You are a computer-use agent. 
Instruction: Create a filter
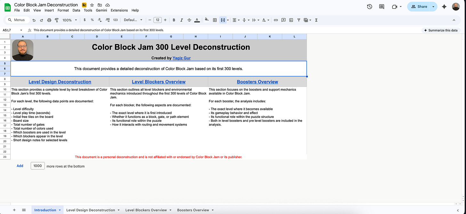point(299,20)
